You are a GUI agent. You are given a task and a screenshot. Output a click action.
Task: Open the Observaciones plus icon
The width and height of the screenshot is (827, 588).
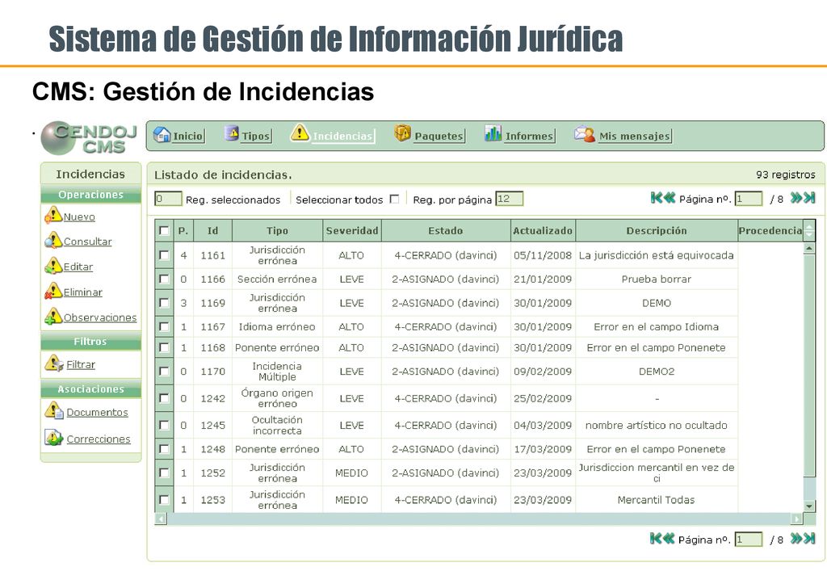(53, 316)
